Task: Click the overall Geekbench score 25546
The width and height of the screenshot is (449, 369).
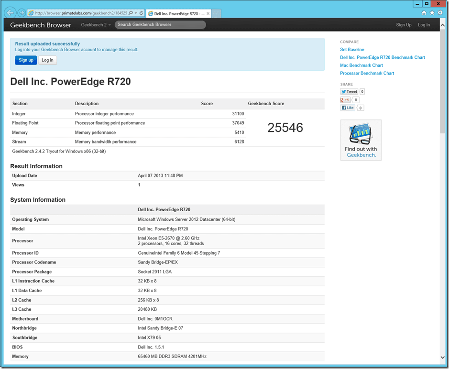Action: pos(285,128)
